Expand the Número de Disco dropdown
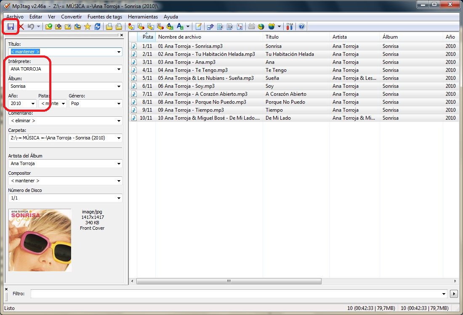This screenshot has height=315, width=463. click(x=119, y=198)
